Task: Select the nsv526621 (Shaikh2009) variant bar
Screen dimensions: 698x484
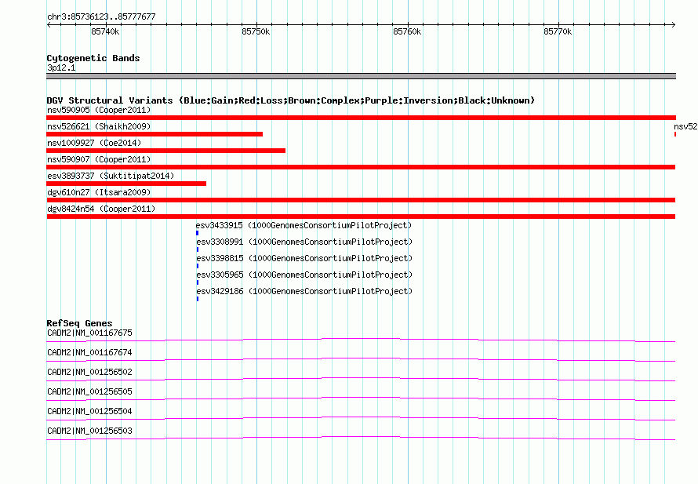Action: tap(155, 134)
